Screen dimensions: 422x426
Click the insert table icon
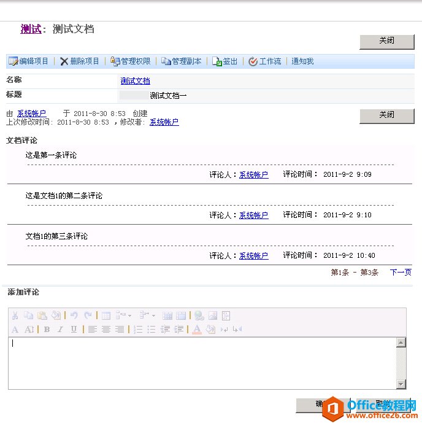coord(106,316)
